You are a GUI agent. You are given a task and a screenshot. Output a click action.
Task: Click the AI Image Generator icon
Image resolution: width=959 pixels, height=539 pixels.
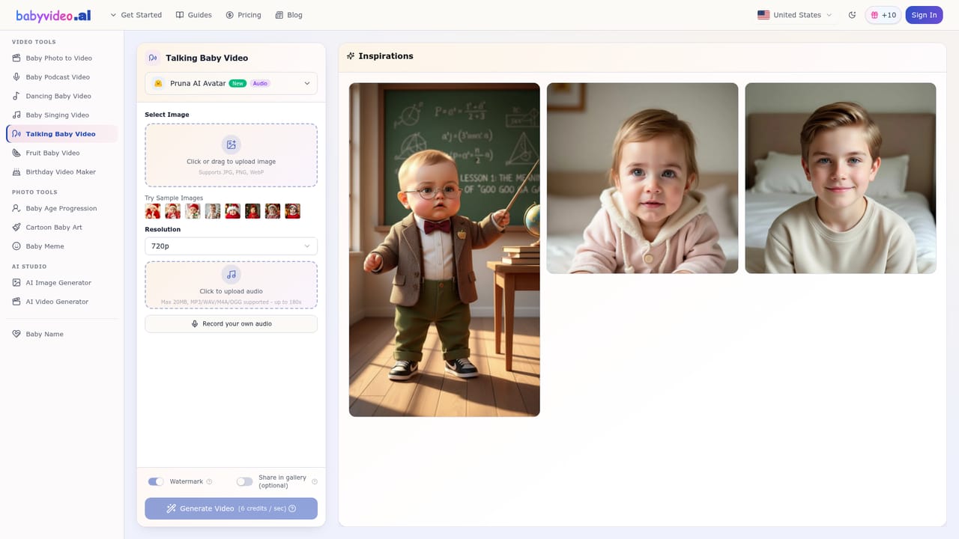coord(16,282)
